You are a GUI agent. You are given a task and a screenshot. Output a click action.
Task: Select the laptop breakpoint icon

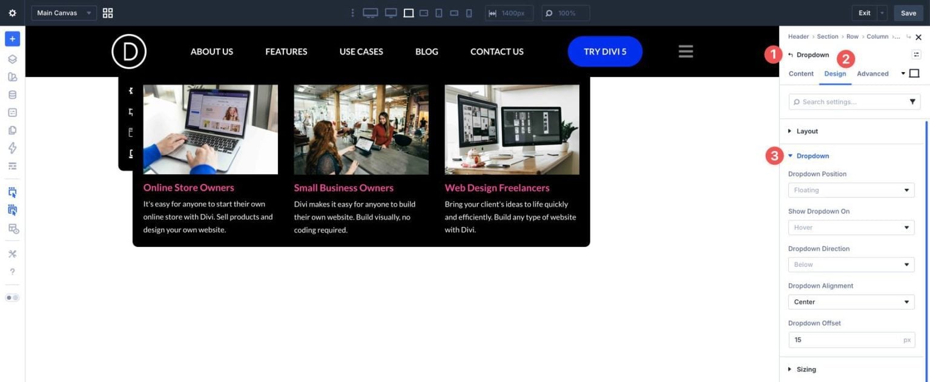[x=409, y=13]
